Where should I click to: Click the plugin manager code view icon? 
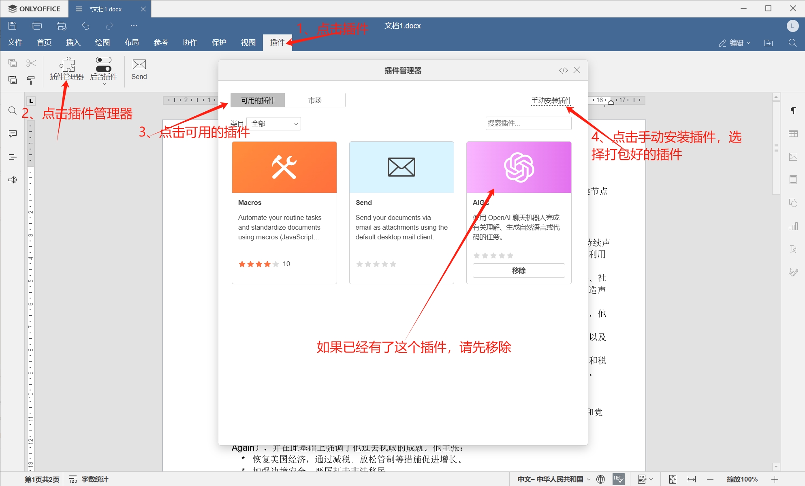click(x=563, y=70)
